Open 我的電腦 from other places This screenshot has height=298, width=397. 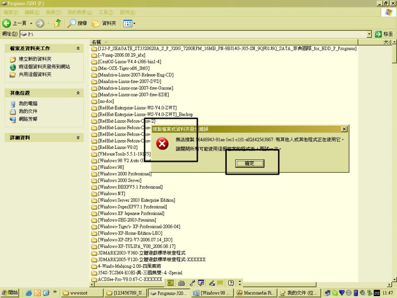[x=28, y=103]
